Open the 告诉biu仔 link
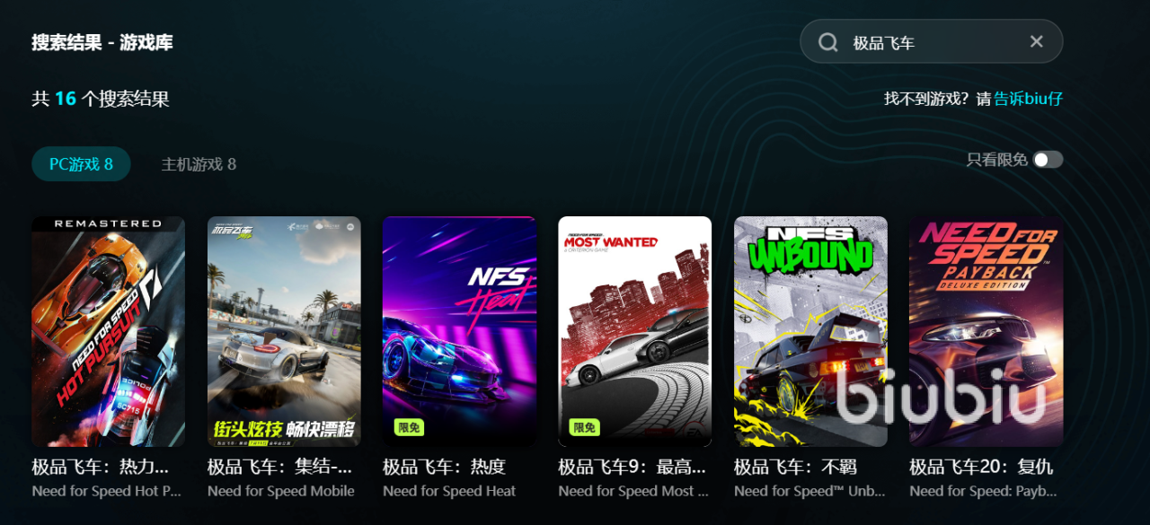The width and height of the screenshot is (1150, 525). pos(1028,99)
